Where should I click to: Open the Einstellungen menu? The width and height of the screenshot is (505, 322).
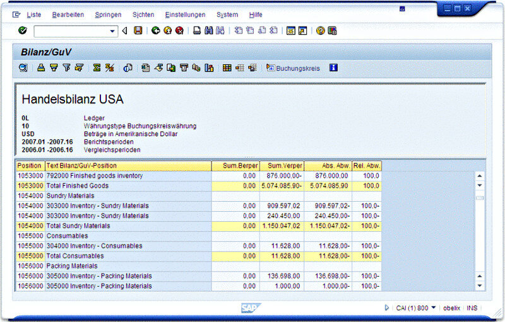(184, 14)
